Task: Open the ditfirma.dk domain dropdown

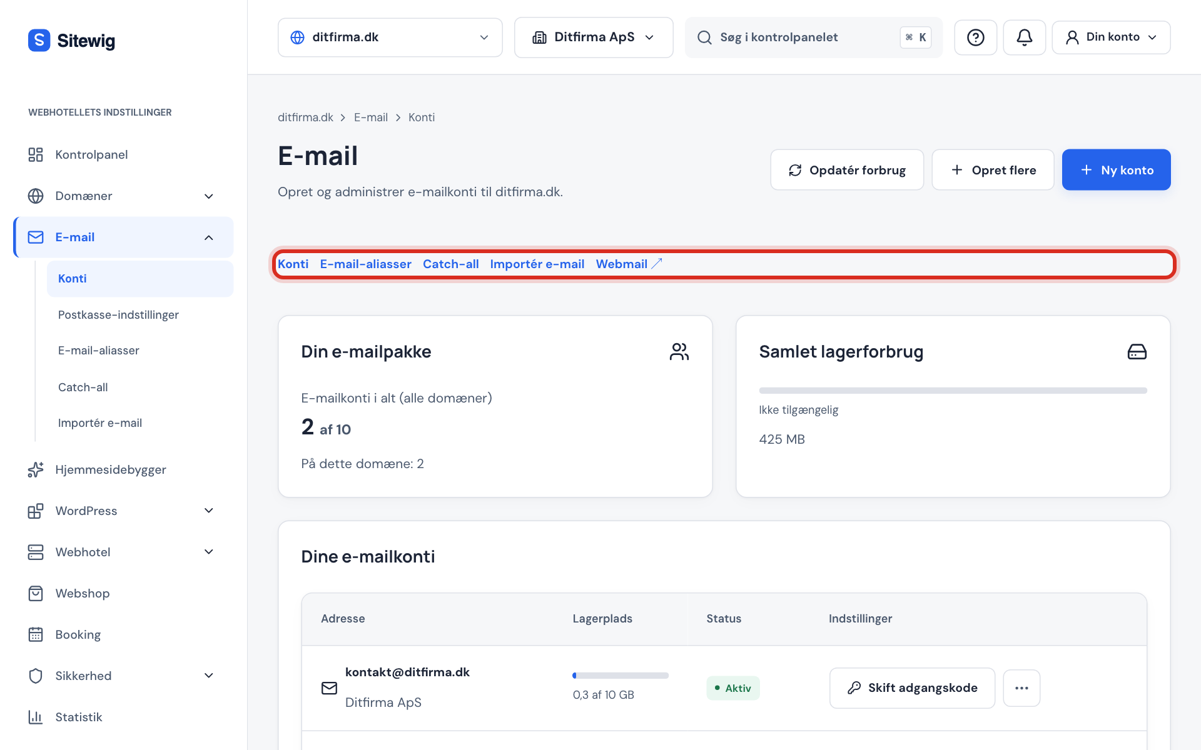Action: click(390, 37)
